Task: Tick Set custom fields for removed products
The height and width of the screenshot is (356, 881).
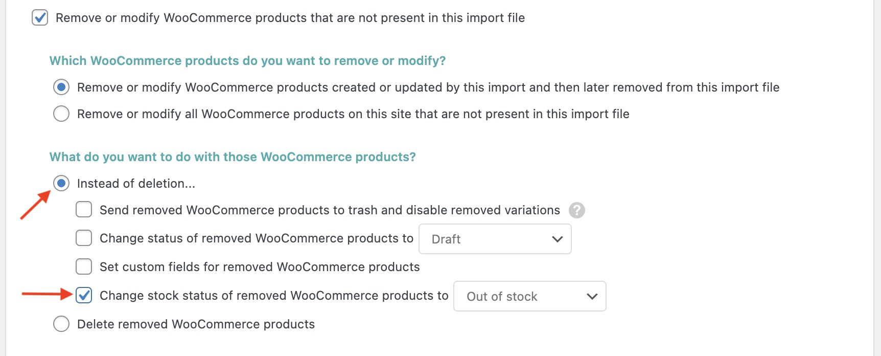Action: 84,266
